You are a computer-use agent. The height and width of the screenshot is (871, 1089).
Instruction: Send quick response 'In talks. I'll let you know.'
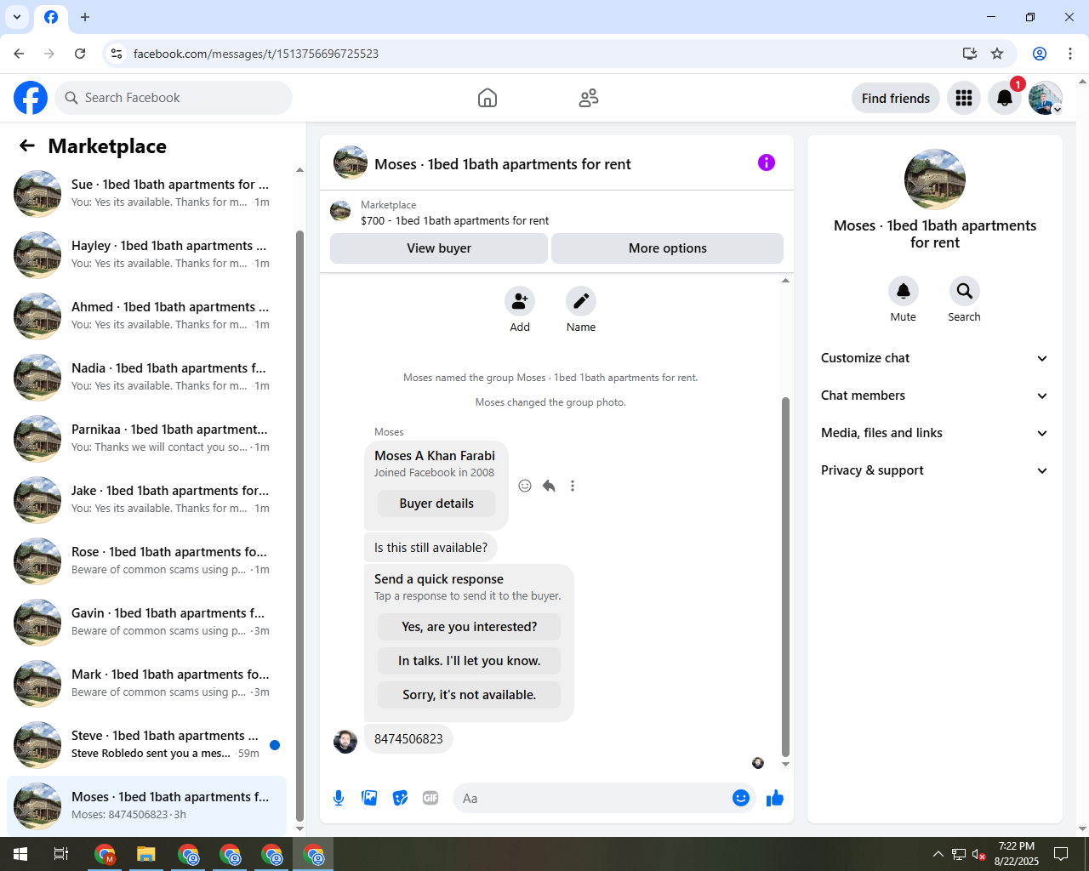coord(470,661)
